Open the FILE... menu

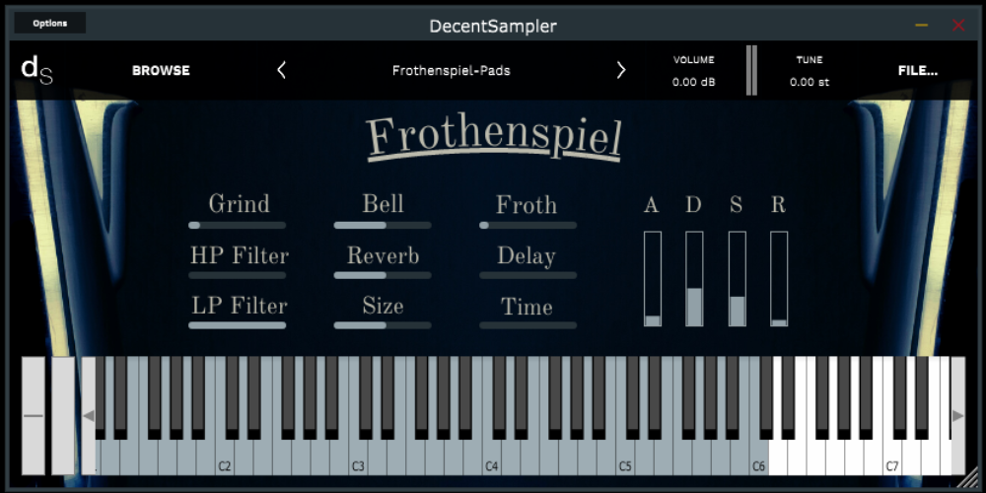[x=917, y=70]
